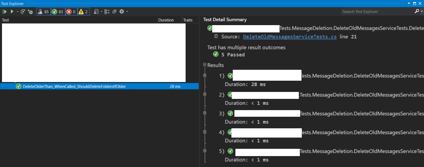The height and width of the screenshot is (167, 424).
Task: Collapse all tests with stacked-windows icon
Action: pyautogui.click(x=114, y=12)
